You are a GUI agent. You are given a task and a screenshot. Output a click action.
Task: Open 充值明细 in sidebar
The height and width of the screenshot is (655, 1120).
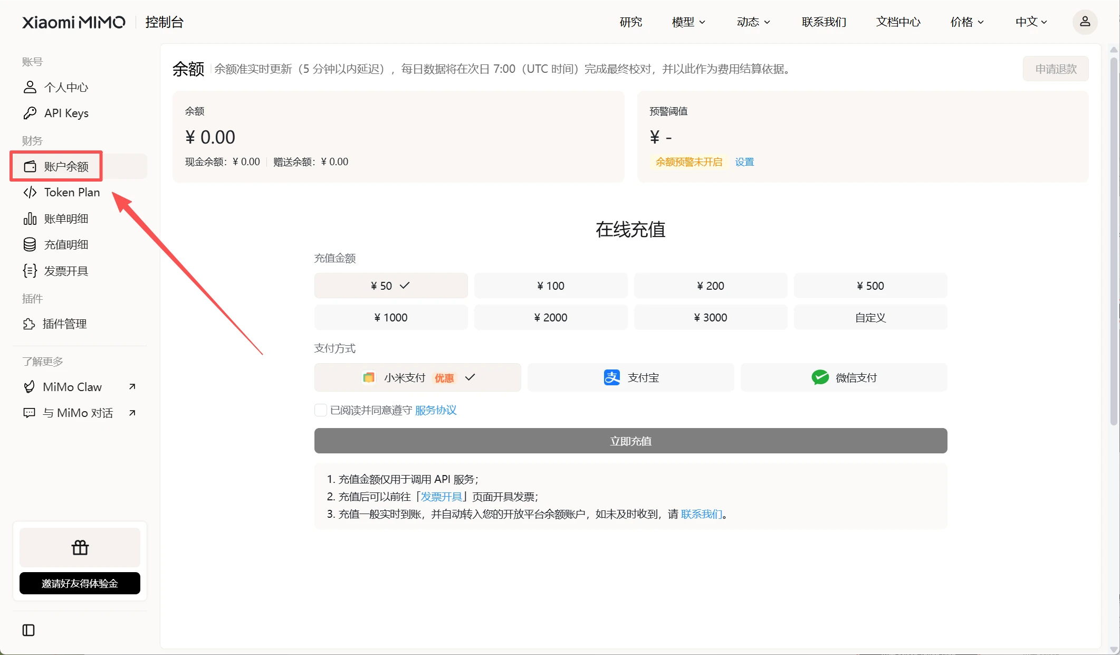point(80,244)
